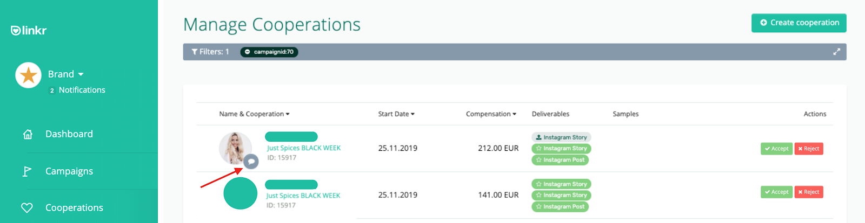Sort by Start Date column
Screen dimensions: 865x223
click(396, 114)
